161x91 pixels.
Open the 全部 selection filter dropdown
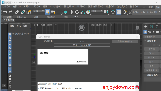click(39, 11)
